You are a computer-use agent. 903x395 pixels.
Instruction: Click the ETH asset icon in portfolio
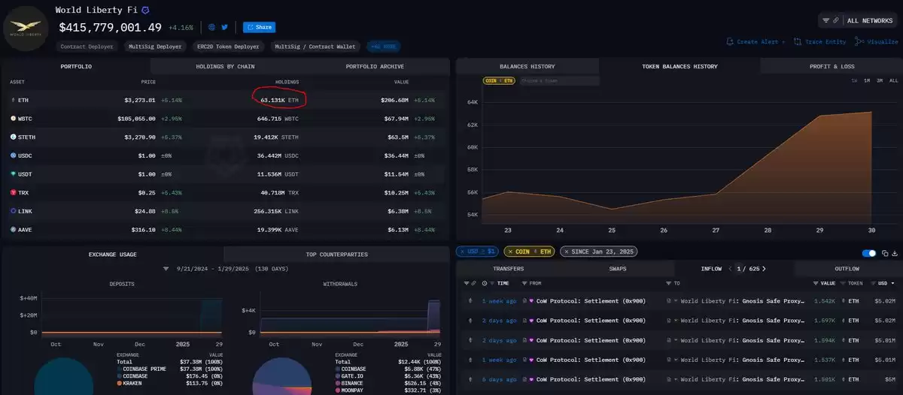(12, 100)
